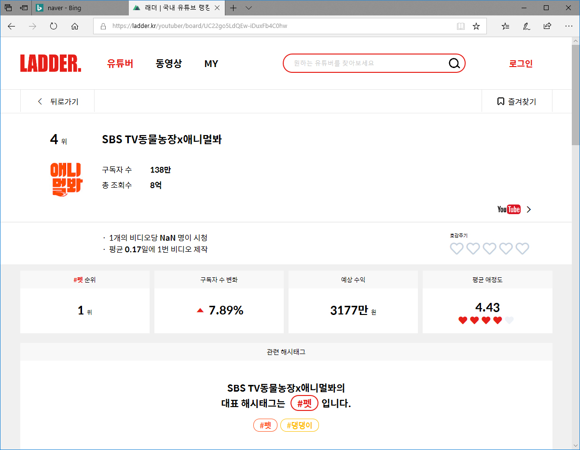
Task: Select the small red #펫 tag
Action: pyautogui.click(x=265, y=425)
